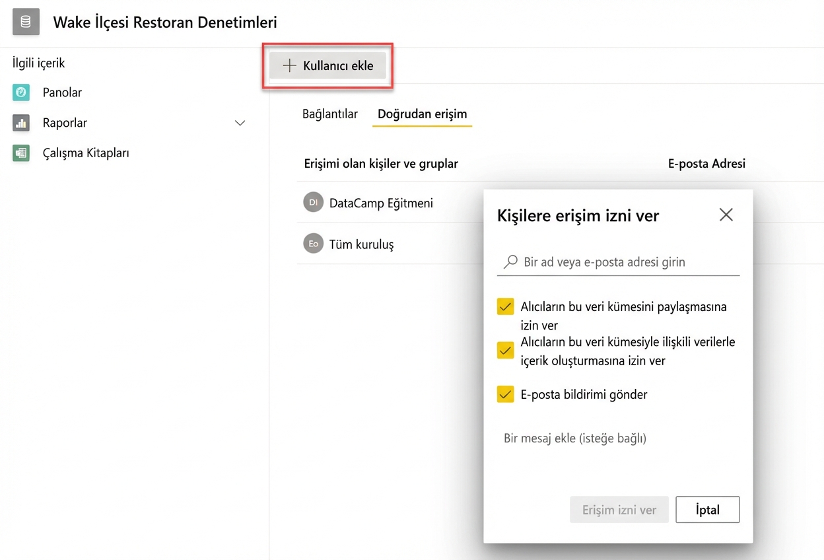This screenshot has width=824, height=560.
Task: Collapse the Raporlar dropdown arrow
Action: [240, 123]
